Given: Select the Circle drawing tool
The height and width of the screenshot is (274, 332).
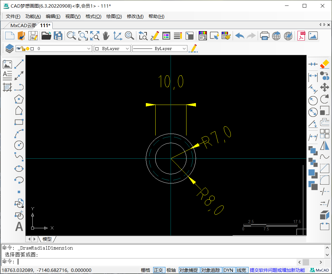Looking at the screenshot, I should click(19, 145).
